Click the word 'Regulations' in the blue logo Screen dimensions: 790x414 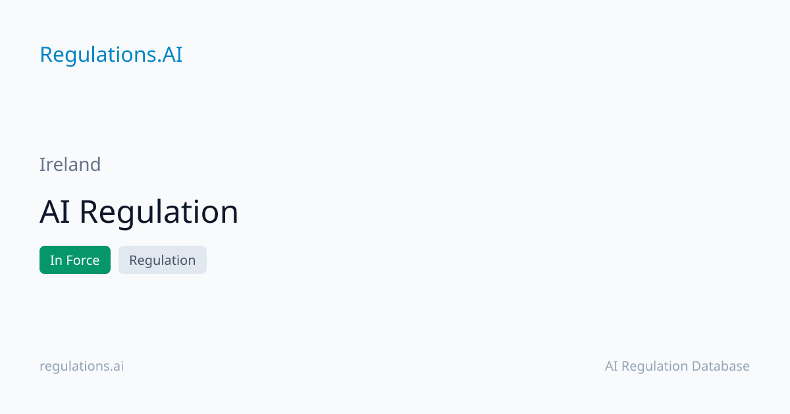point(98,56)
